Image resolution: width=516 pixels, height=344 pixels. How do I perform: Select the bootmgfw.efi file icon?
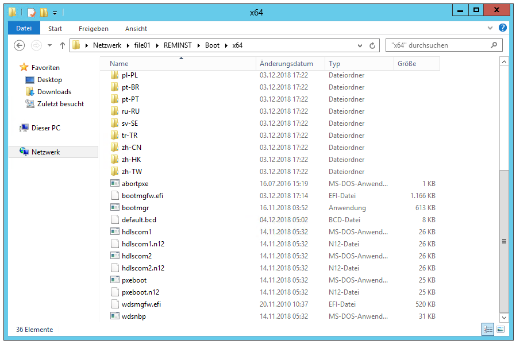click(x=115, y=196)
